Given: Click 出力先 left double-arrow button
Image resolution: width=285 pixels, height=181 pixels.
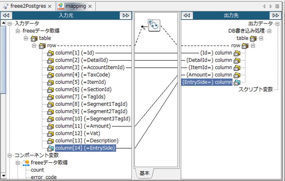Looking at the screenshot, I should pyautogui.click(x=187, y=15).
